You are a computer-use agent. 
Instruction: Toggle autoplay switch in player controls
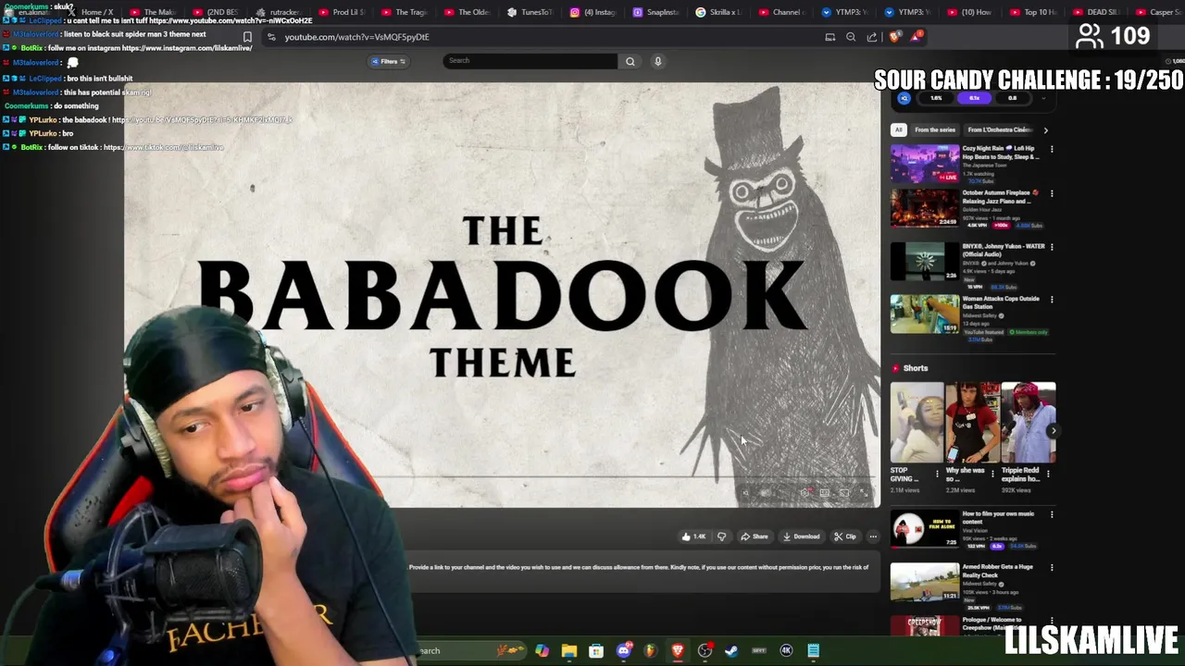click(765, 493)
